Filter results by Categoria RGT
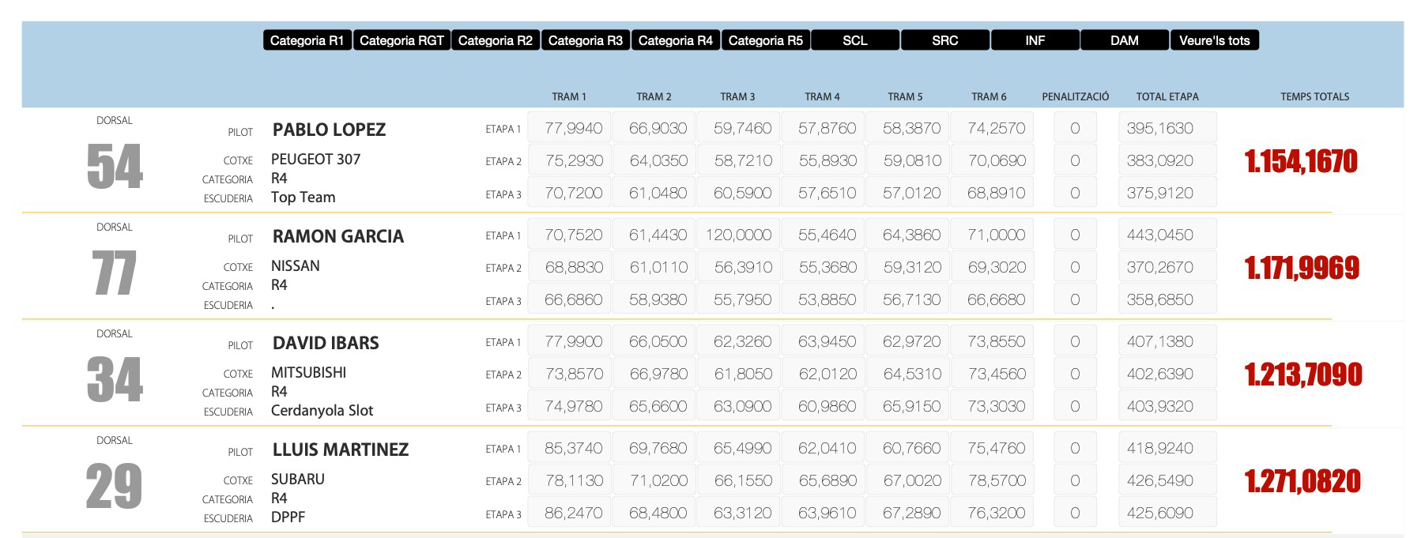The width and height of the screenshot is (1425, 538). [x=401, y=40]
